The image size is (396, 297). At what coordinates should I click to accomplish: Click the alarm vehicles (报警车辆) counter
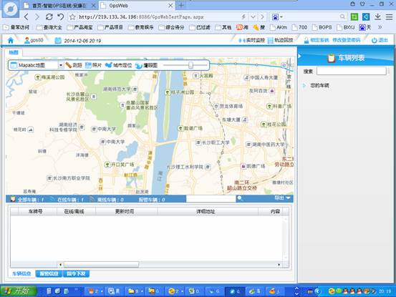pos(152,200)
